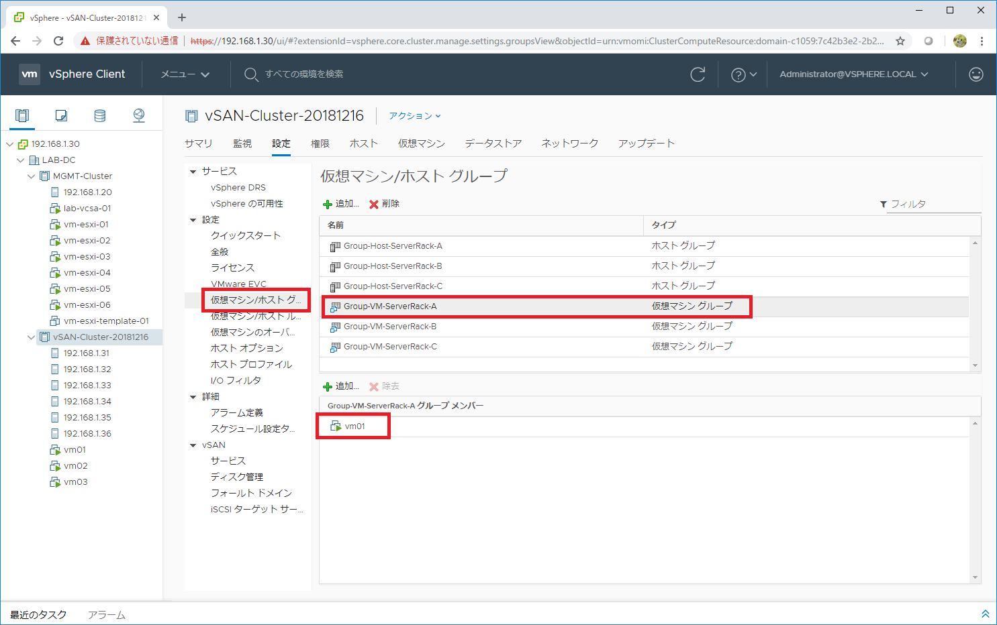
Task: Click the search magnifier icon
Action: (250, 74)
